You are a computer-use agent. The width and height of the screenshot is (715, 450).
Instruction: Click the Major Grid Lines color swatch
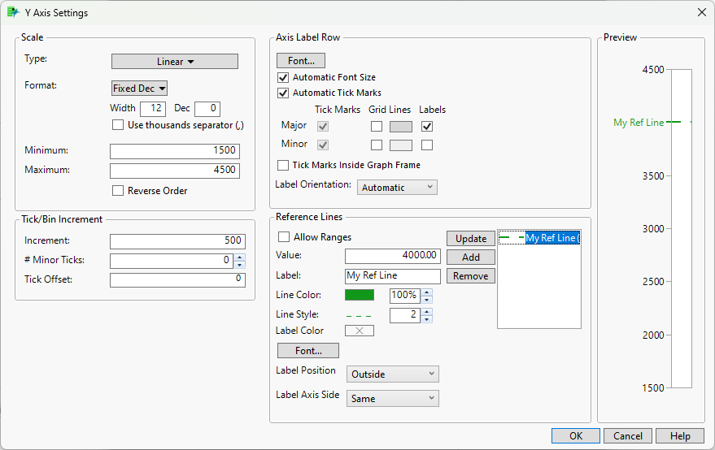pos(401,127)
